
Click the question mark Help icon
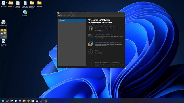click(91, 51)
